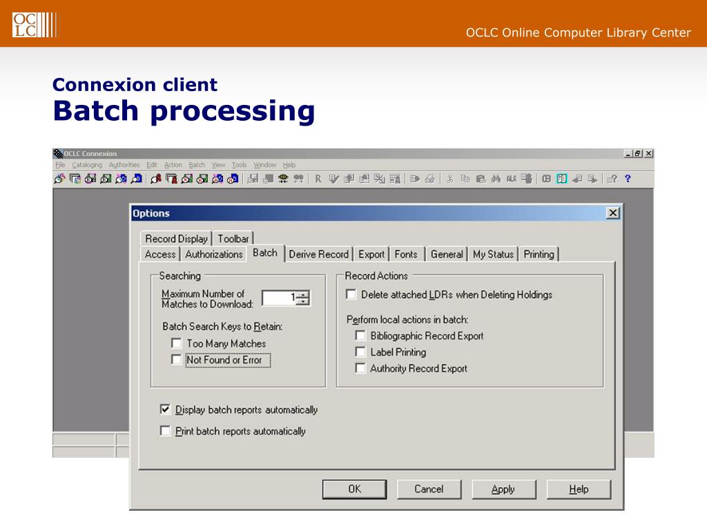The height and width of the screenshot is (530, 707).
Task: Click the Cut scissors icon
Action: coord(450,179)
